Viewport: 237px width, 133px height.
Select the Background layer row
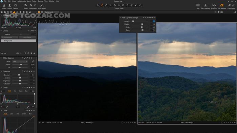click(x=18, y=41)
